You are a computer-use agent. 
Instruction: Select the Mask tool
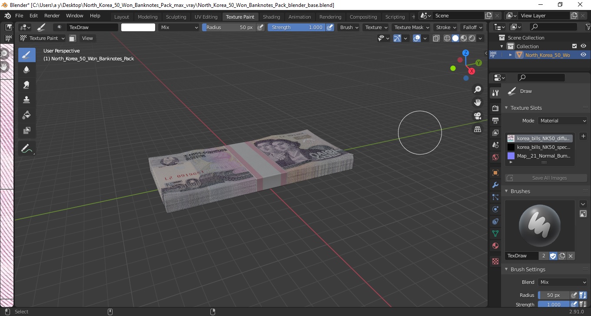point(27,130)
